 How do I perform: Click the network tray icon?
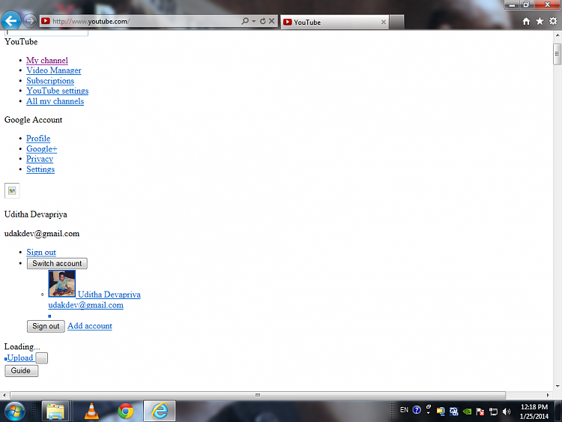(x=493, y=412)
